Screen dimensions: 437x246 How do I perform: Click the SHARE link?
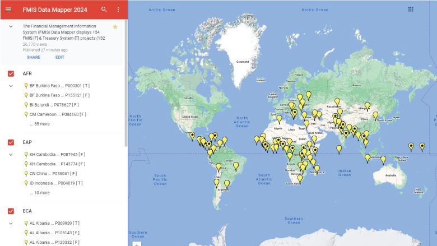coord(34,57)
